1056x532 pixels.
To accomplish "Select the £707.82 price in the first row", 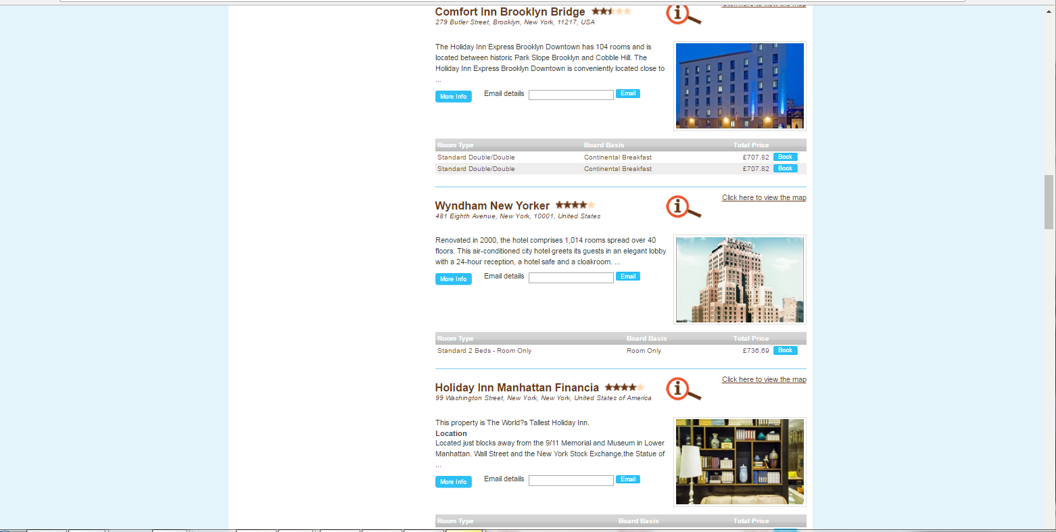I will [x=756, y=158].
